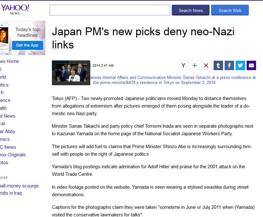Focus the search text box
This screenshot has height=217, width=263.
[x=110, y=10]
